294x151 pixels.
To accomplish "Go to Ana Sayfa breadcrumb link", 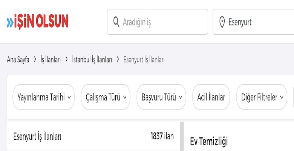I will pyautogui.click(x=18, y=60).
